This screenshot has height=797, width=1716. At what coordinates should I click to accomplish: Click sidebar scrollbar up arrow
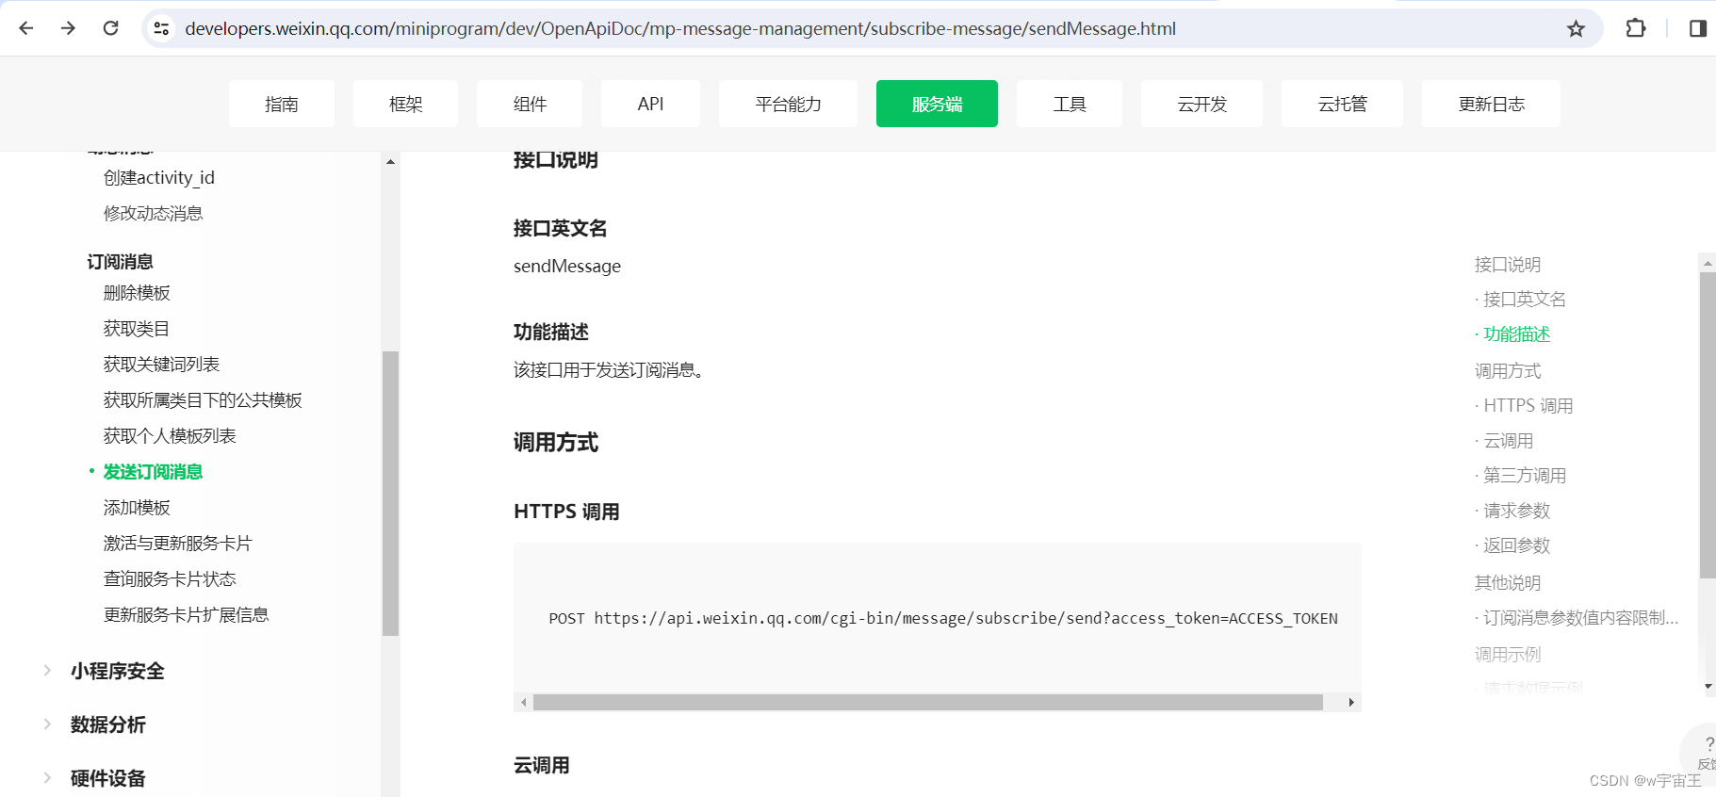click(x=390, y=162)
